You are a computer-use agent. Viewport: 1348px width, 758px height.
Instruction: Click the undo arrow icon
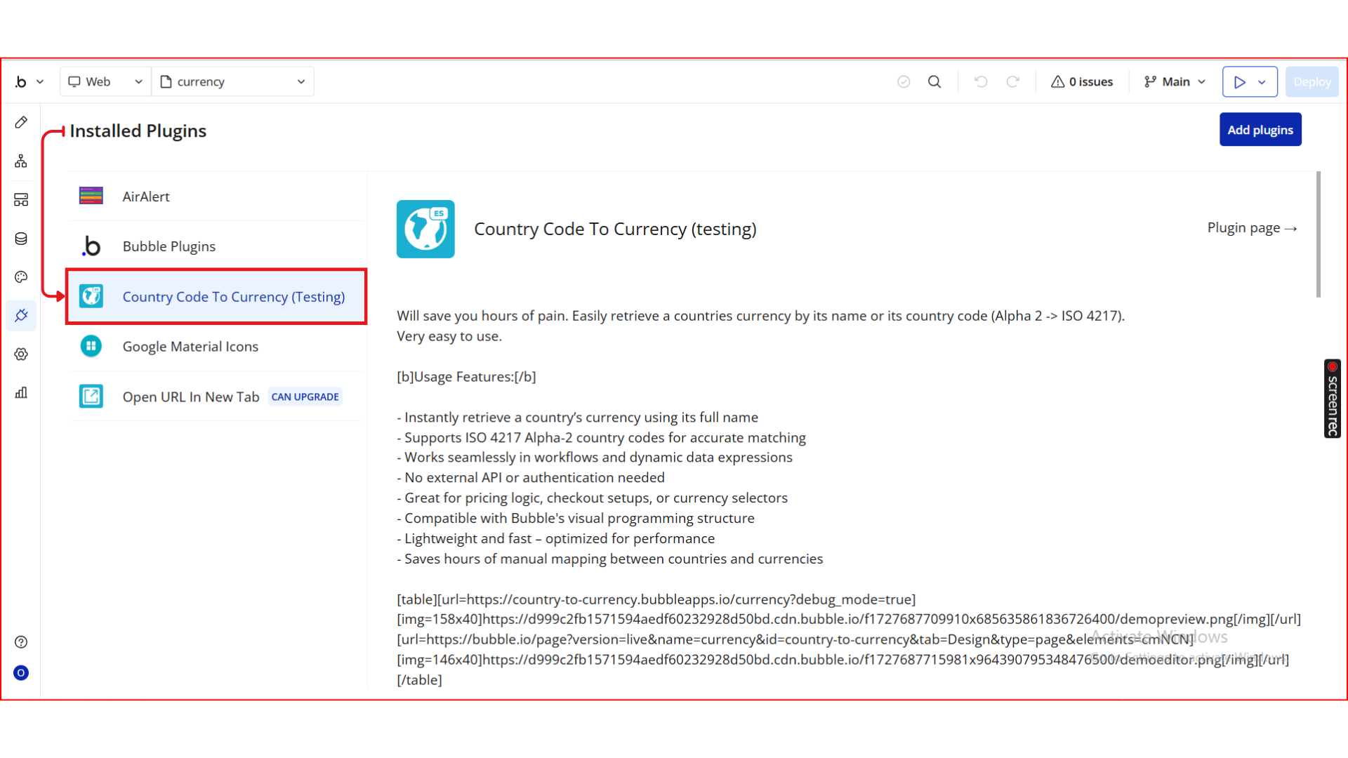981,82
